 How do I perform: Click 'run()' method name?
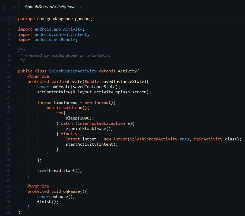(x=81, y=108)
